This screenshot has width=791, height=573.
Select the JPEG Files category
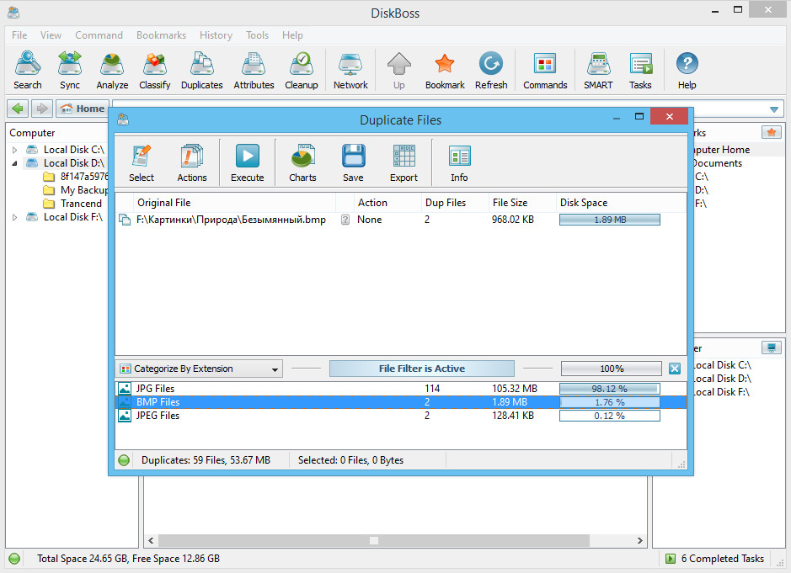point(400,416)
